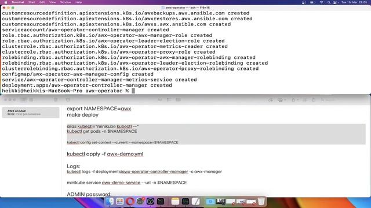371x208 pixels.
Task: Click the kubectl logs -f deployments line
Action: coord(144,172)
